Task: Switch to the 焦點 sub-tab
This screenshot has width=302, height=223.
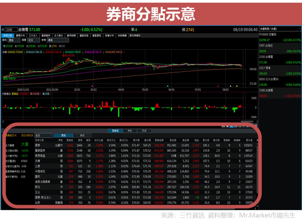Action: point(130,131)
